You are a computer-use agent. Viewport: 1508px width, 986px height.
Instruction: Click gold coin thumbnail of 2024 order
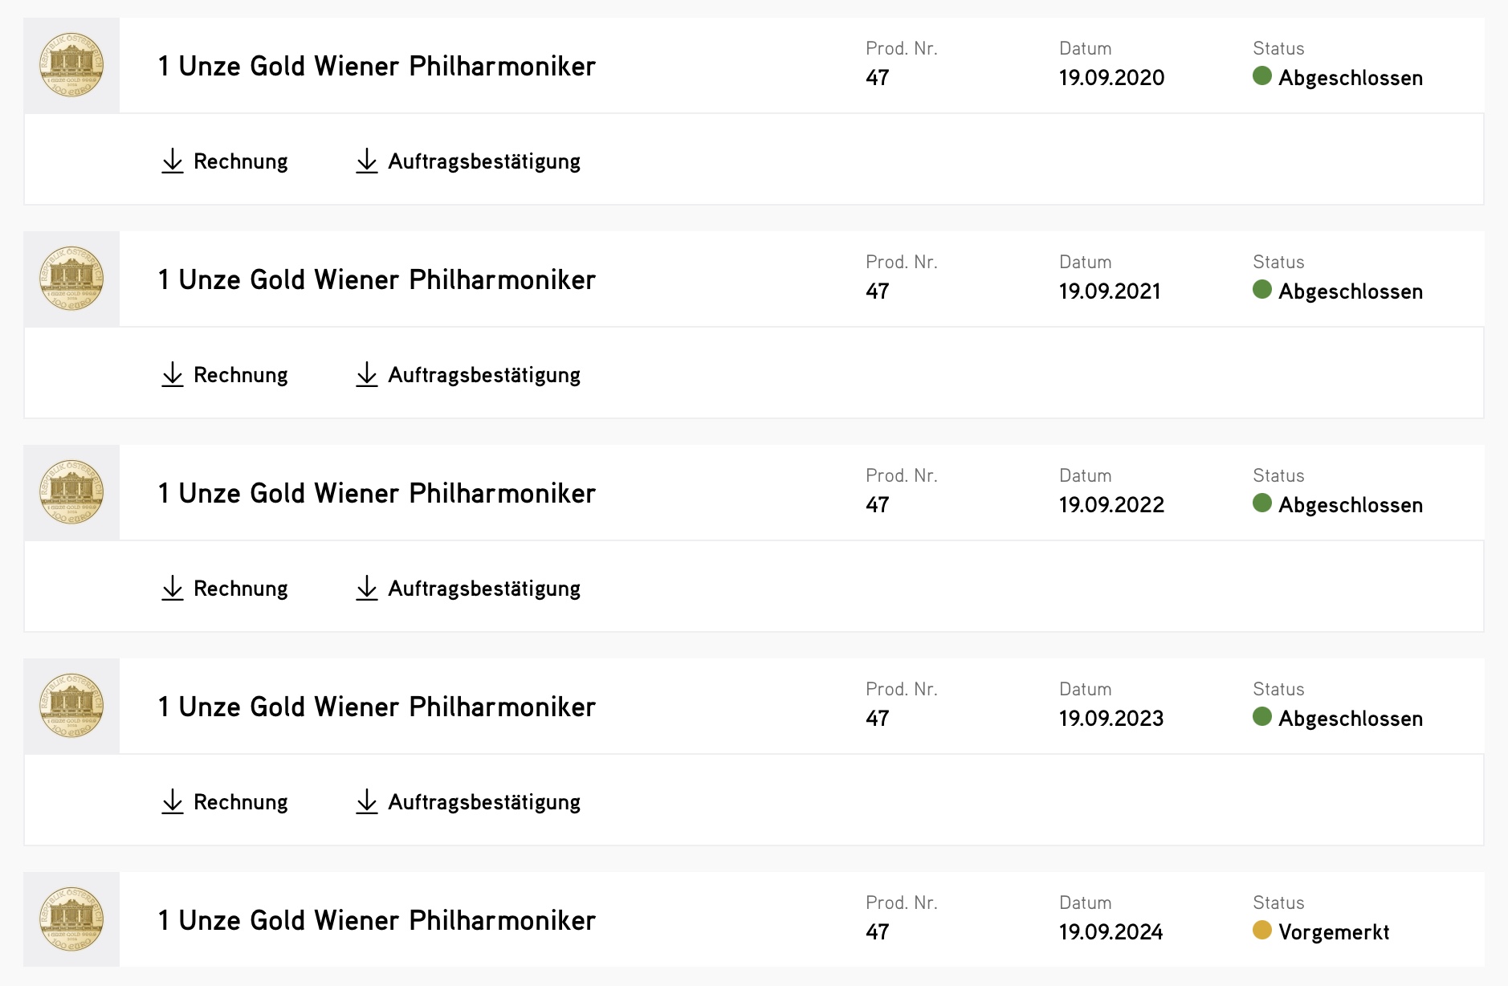click(71, 919)
